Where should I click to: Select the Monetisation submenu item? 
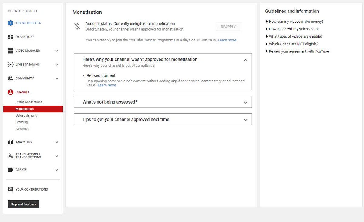(33, 109)
